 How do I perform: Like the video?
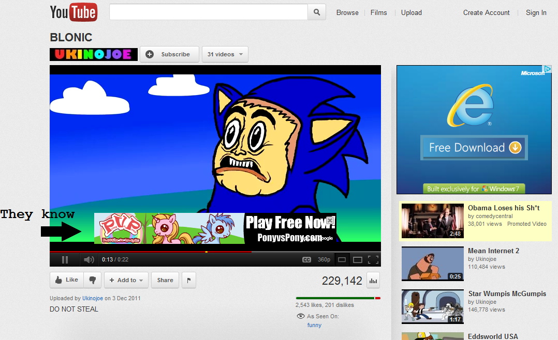(x=67, y=280)
